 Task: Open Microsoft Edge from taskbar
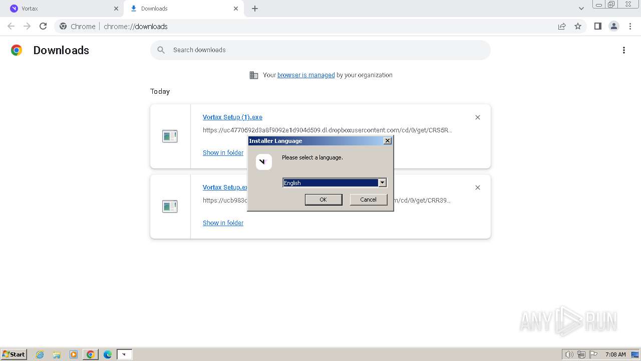(x=108, y=354)
